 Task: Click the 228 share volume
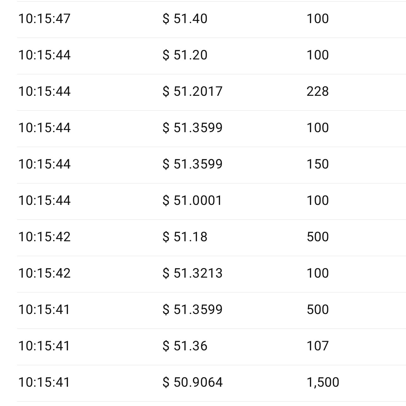[317, 91]
